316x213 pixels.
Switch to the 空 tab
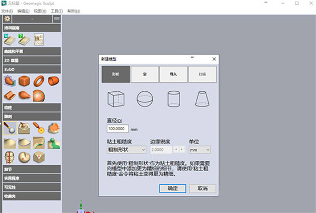144,74
